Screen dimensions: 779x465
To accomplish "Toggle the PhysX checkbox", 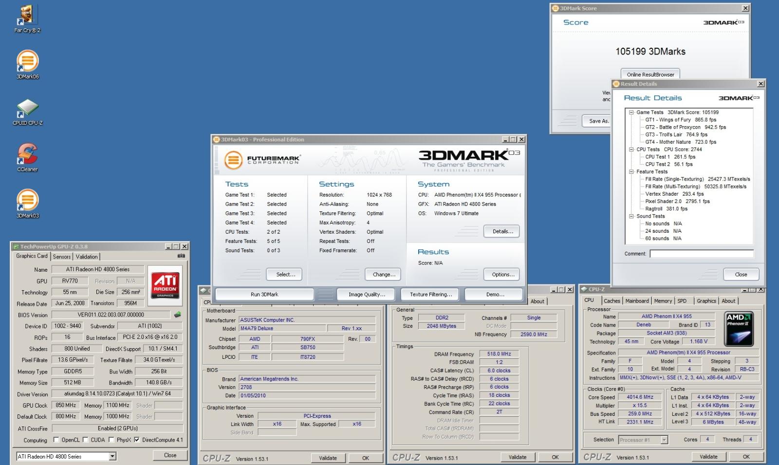I will (x=111, y=440).
